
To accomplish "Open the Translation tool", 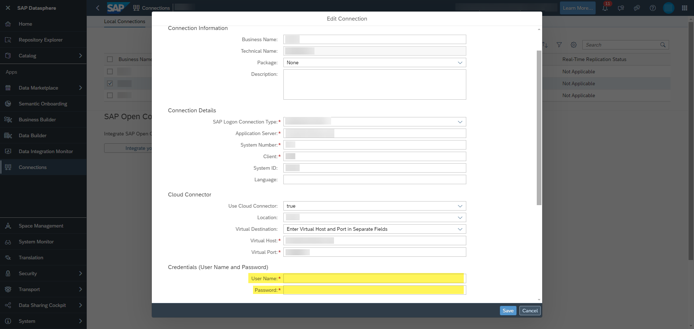I will [43, 257].
